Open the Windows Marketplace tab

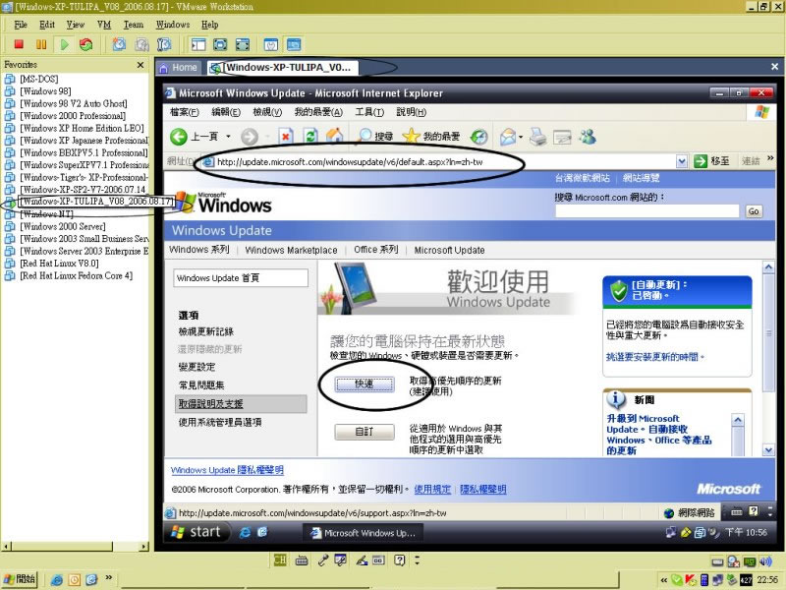point(291,250)
